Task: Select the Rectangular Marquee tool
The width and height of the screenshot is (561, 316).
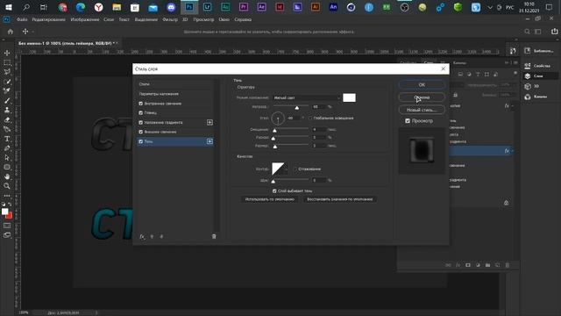Action: tap(7, 62)
